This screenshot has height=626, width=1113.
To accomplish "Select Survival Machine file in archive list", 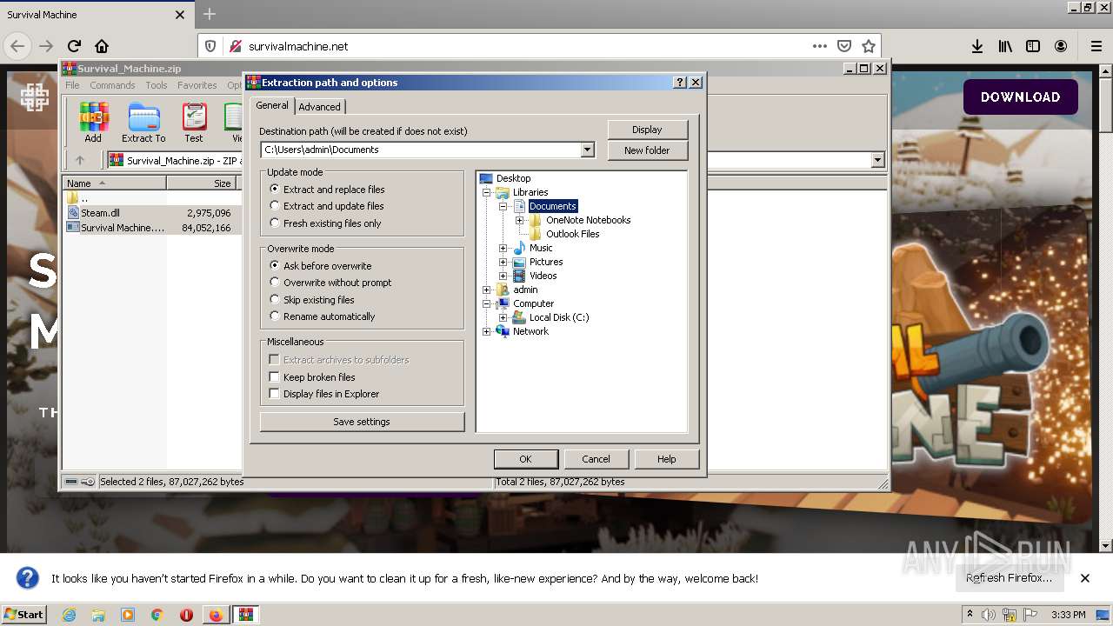I will pos(116,228).
